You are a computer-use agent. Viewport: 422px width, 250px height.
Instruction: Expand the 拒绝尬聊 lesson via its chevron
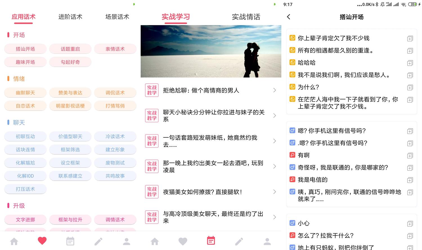(274, 90)
